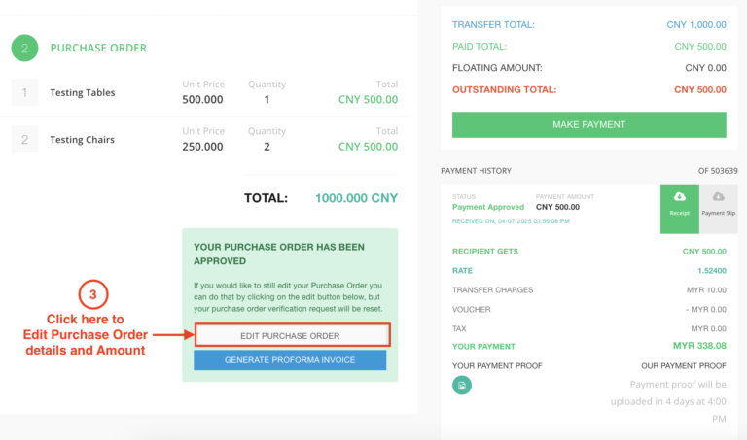This screenshot has width=747, height=440.
Task: View the uploaded payment proof image icon
Action: (462, 386)
